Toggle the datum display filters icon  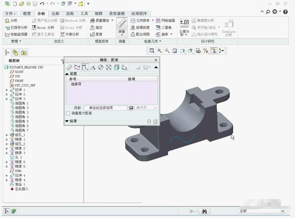point(206,51)
